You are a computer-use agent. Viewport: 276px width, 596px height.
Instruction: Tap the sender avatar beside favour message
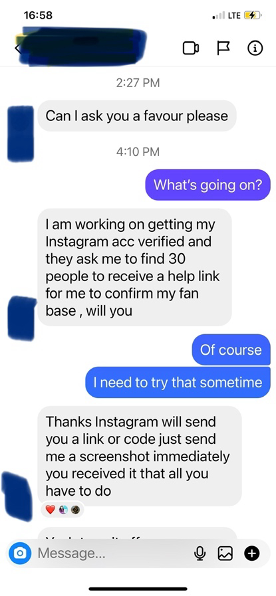point(21,133)
